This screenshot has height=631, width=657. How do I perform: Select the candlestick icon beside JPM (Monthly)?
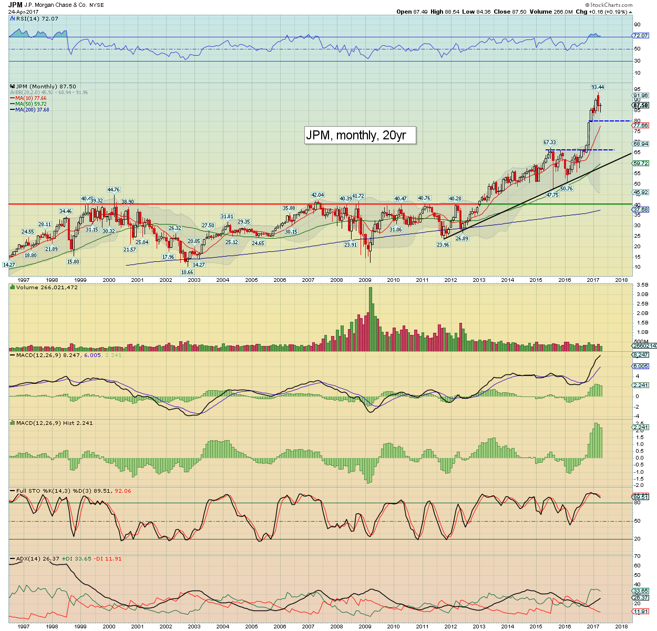pos(12,86)
